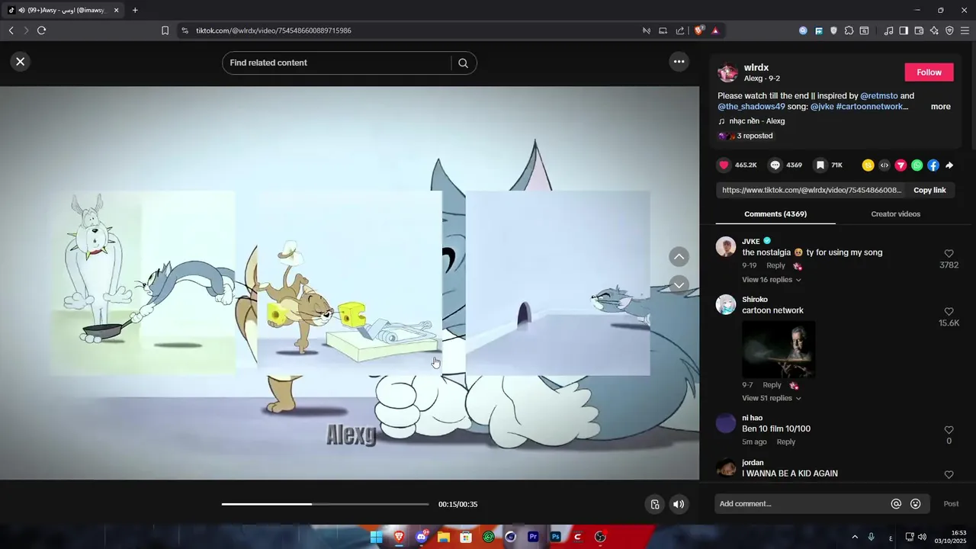Open the Brave Rewards triangle icon
The height and width of the screenshot is (549, 976).
click(x=715, y=30)
